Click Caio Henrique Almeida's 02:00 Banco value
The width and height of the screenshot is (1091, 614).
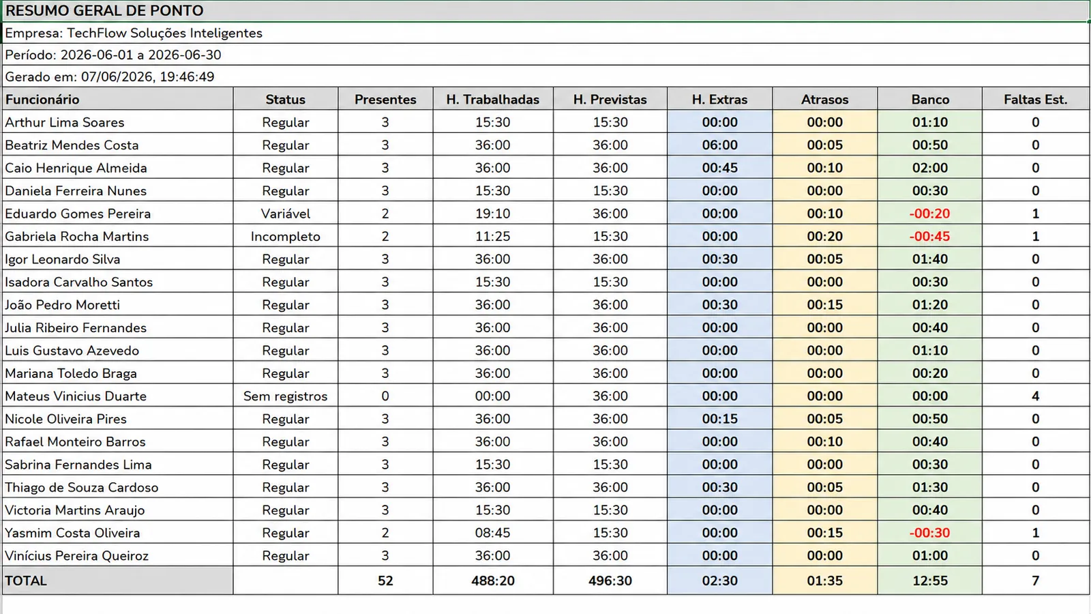[930, 168]
